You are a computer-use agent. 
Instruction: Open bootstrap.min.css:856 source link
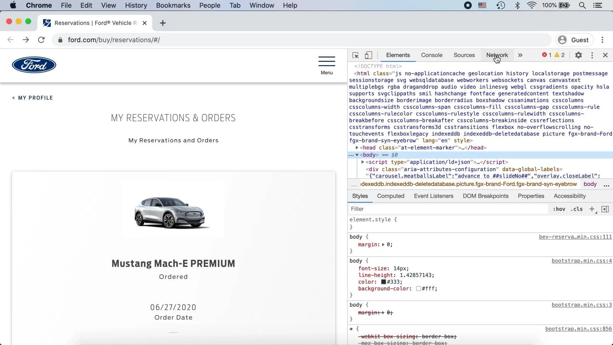pyautogui.click(x=578, y=329)
